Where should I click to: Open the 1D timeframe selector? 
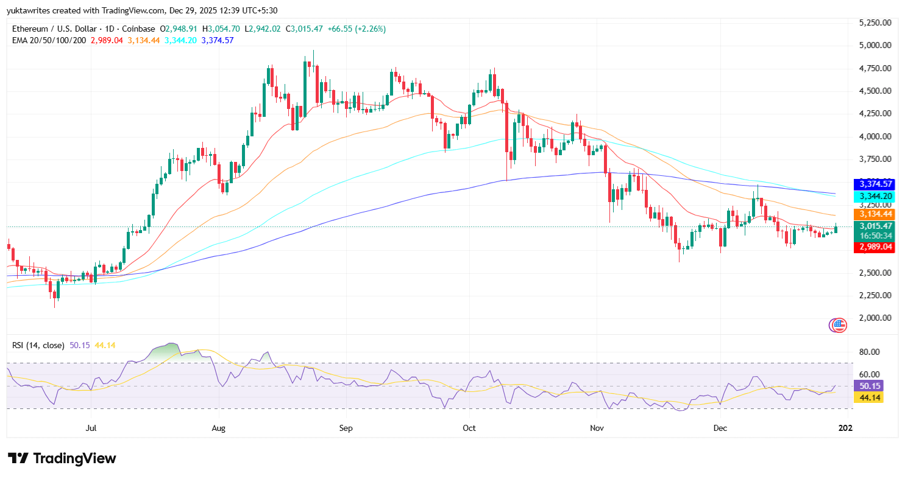click(x=110, y=29)
